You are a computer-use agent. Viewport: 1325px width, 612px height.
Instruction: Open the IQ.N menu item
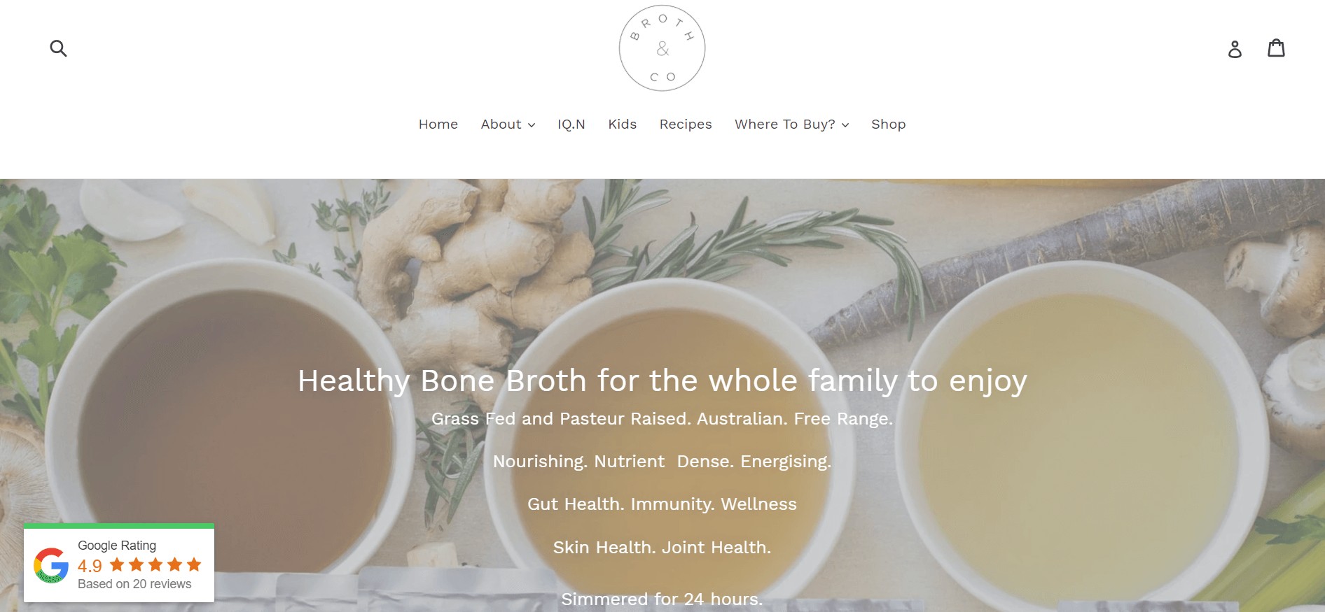(x=571, y=124)
